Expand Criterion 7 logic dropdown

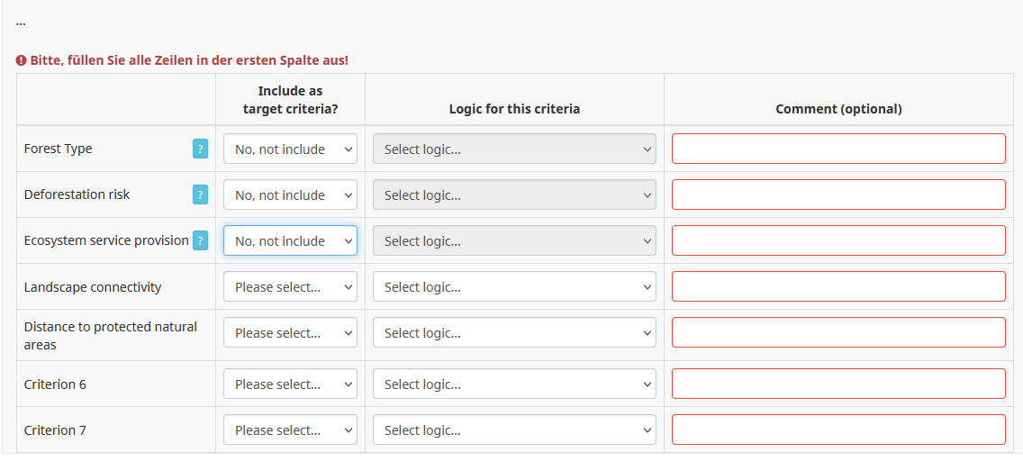tap(514, 430)
